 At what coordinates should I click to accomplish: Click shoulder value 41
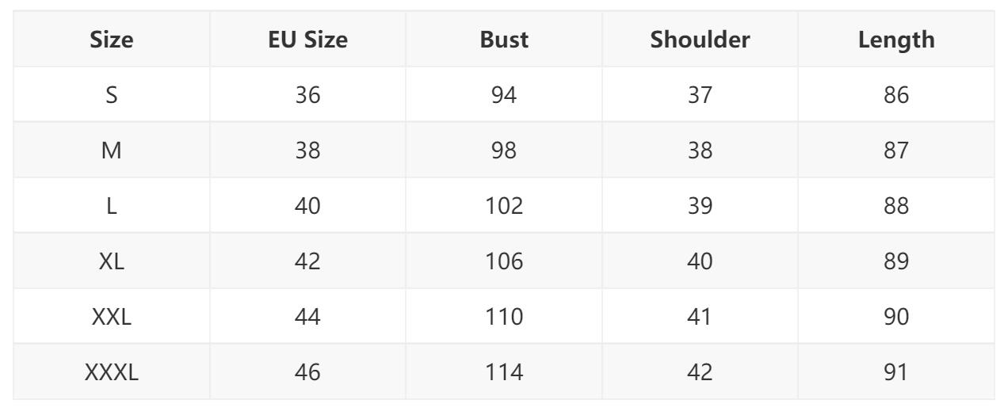(700, 316)
